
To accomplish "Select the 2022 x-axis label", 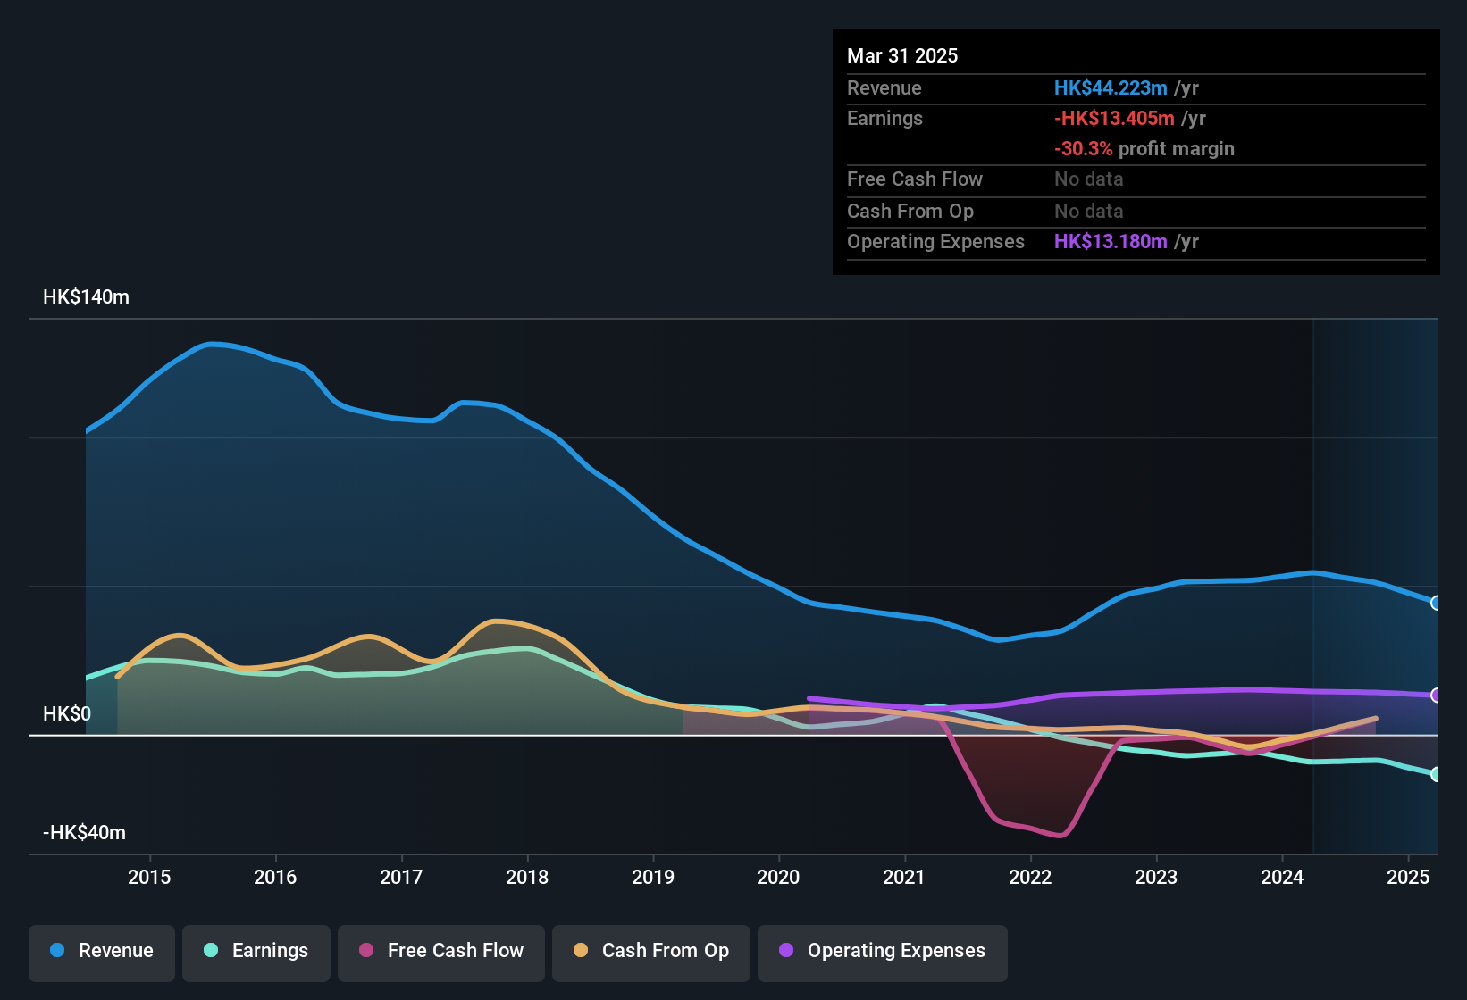I will click(1030, 877).
